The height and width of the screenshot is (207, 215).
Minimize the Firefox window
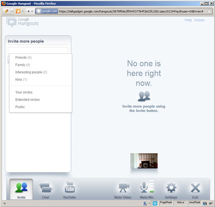coord(202,3)
